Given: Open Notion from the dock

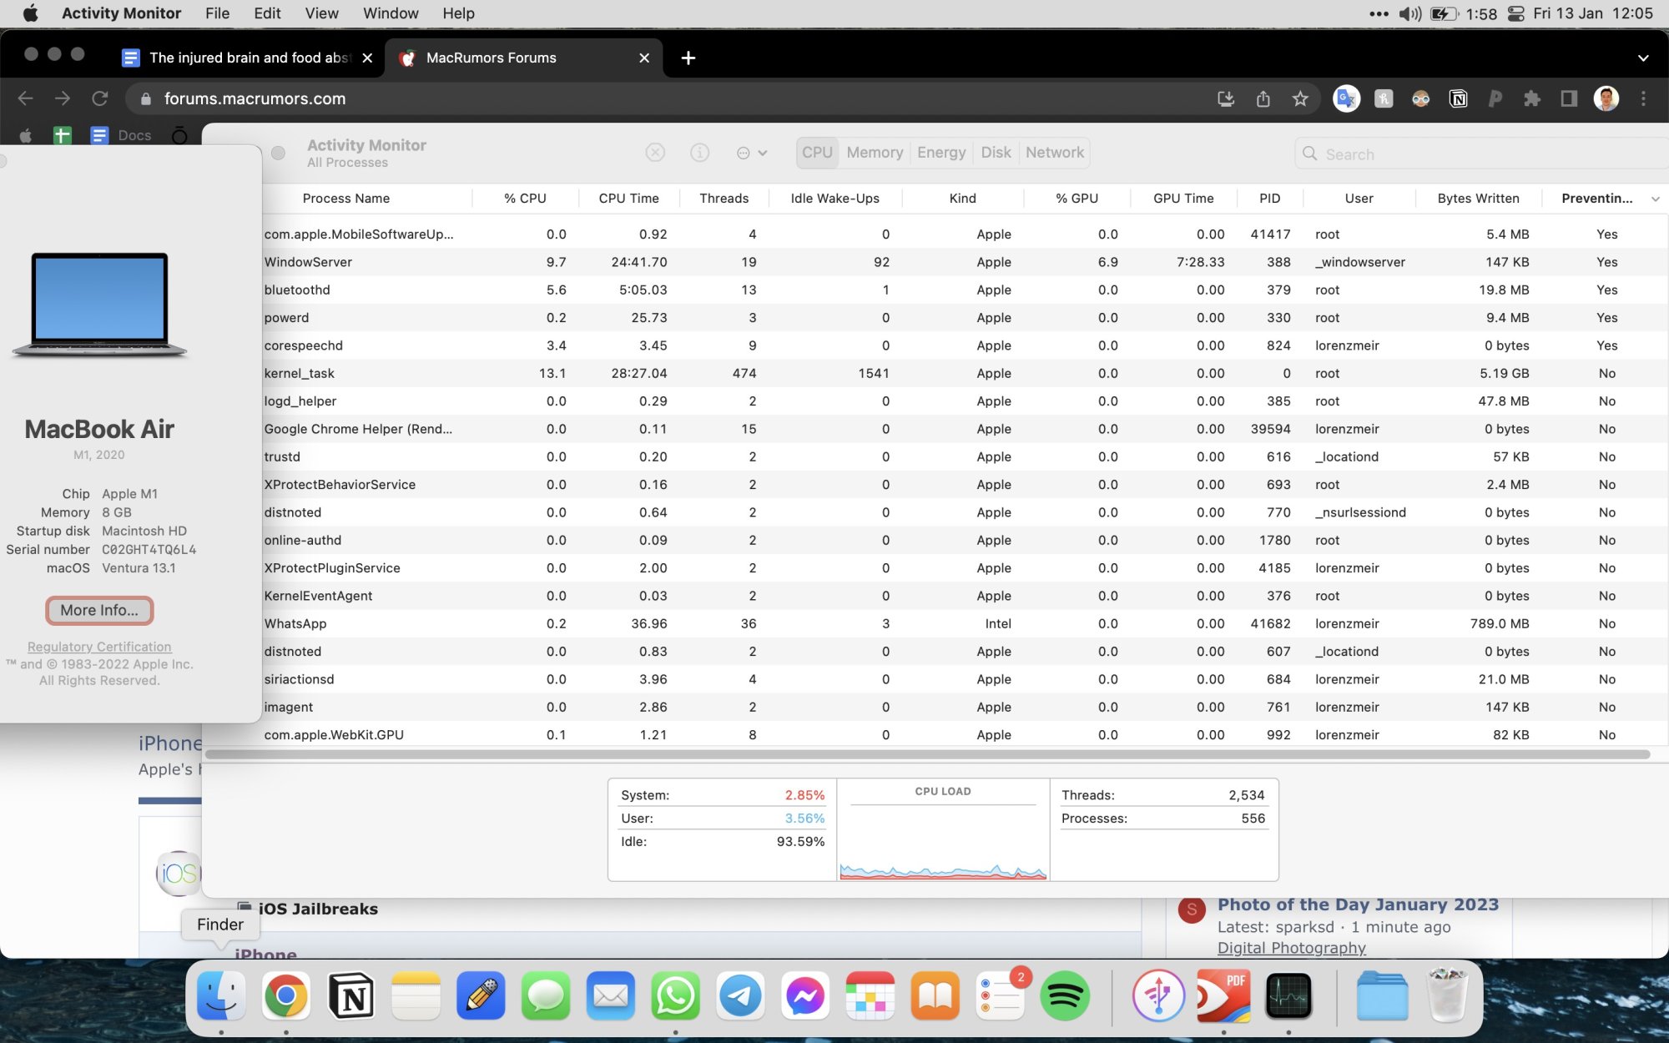Looking at the screenshot, I should tap(350, 995).
